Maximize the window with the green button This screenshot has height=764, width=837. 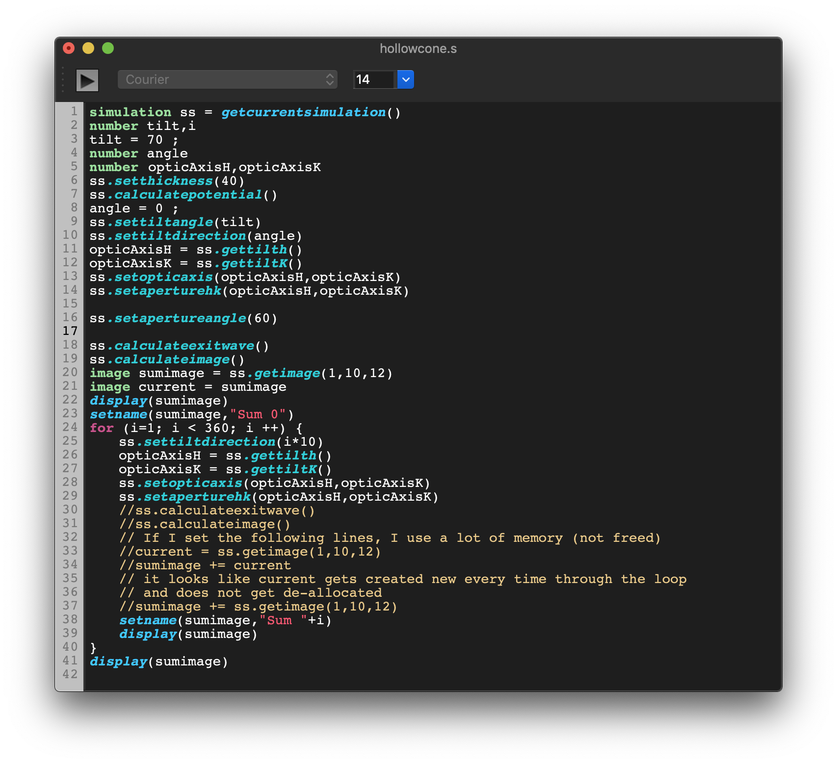108,48
